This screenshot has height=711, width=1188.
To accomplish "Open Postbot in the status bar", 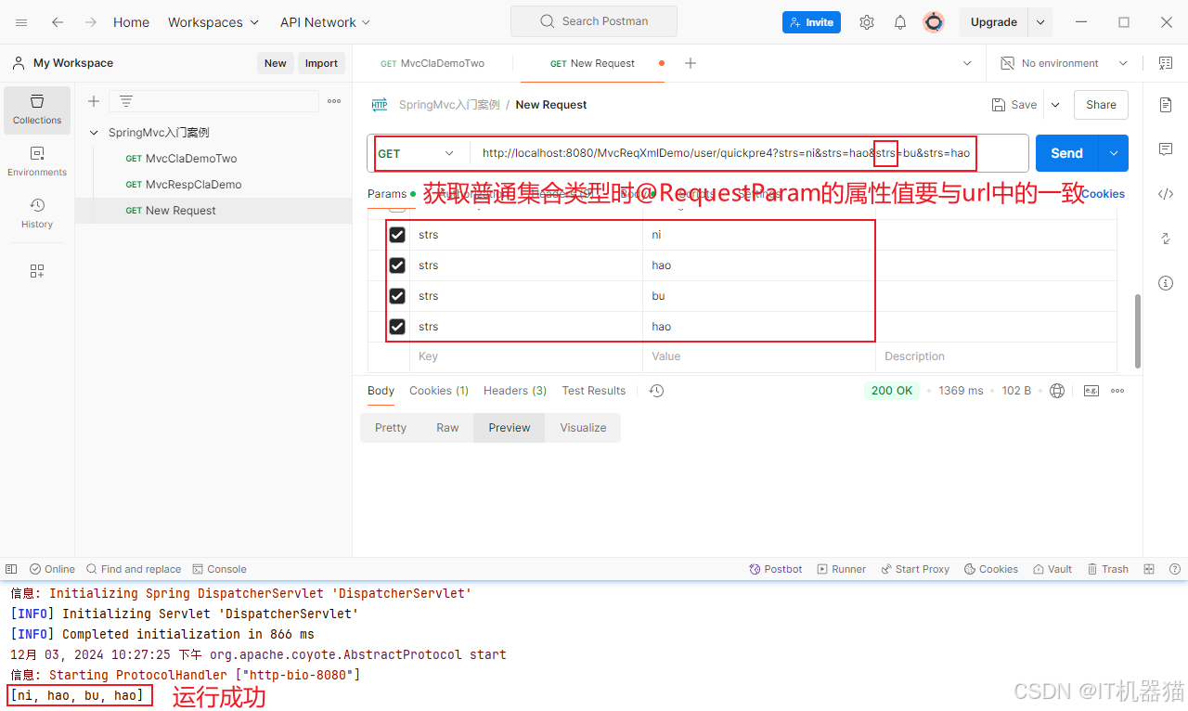I will pos(776,569).
